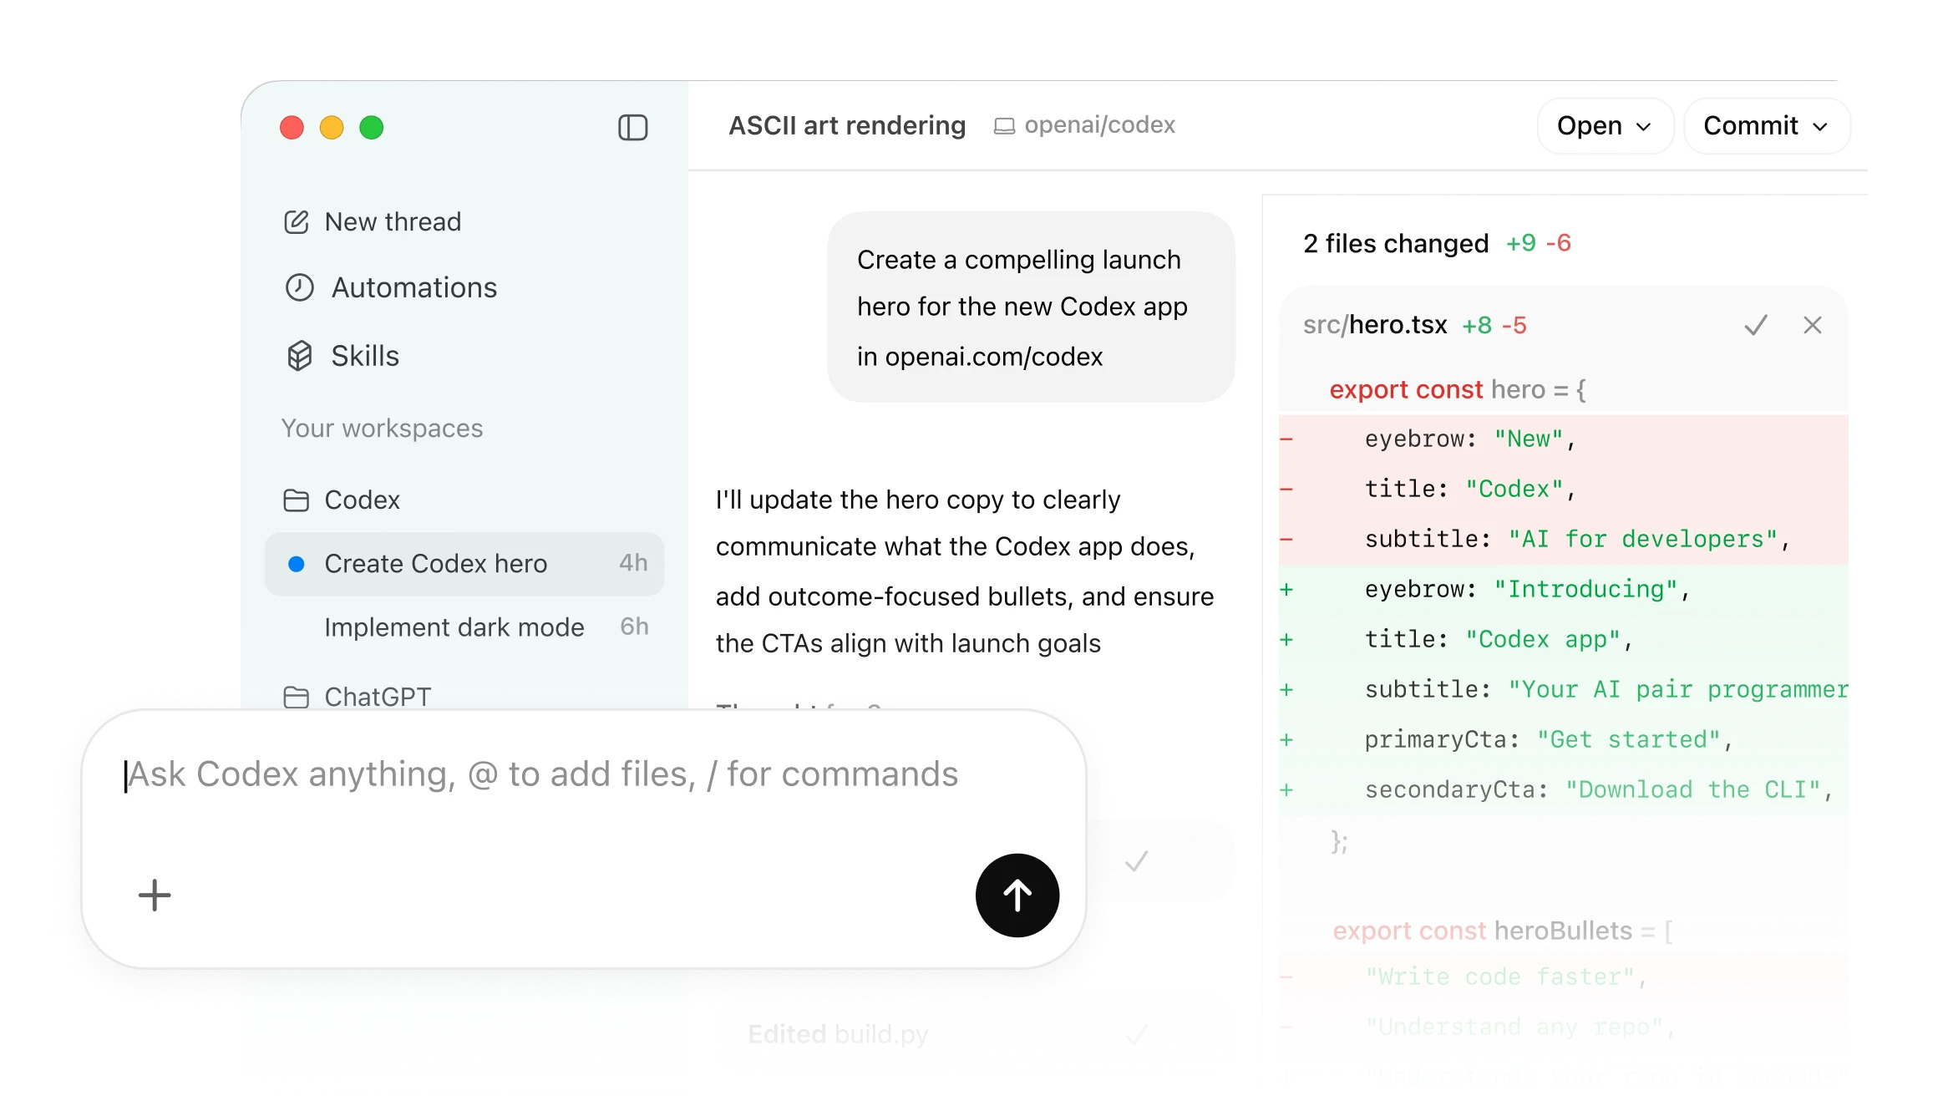Accept hero.tsx changes with the checkmark
Screen dimensions: 1948x1096
pos(1756,325)
